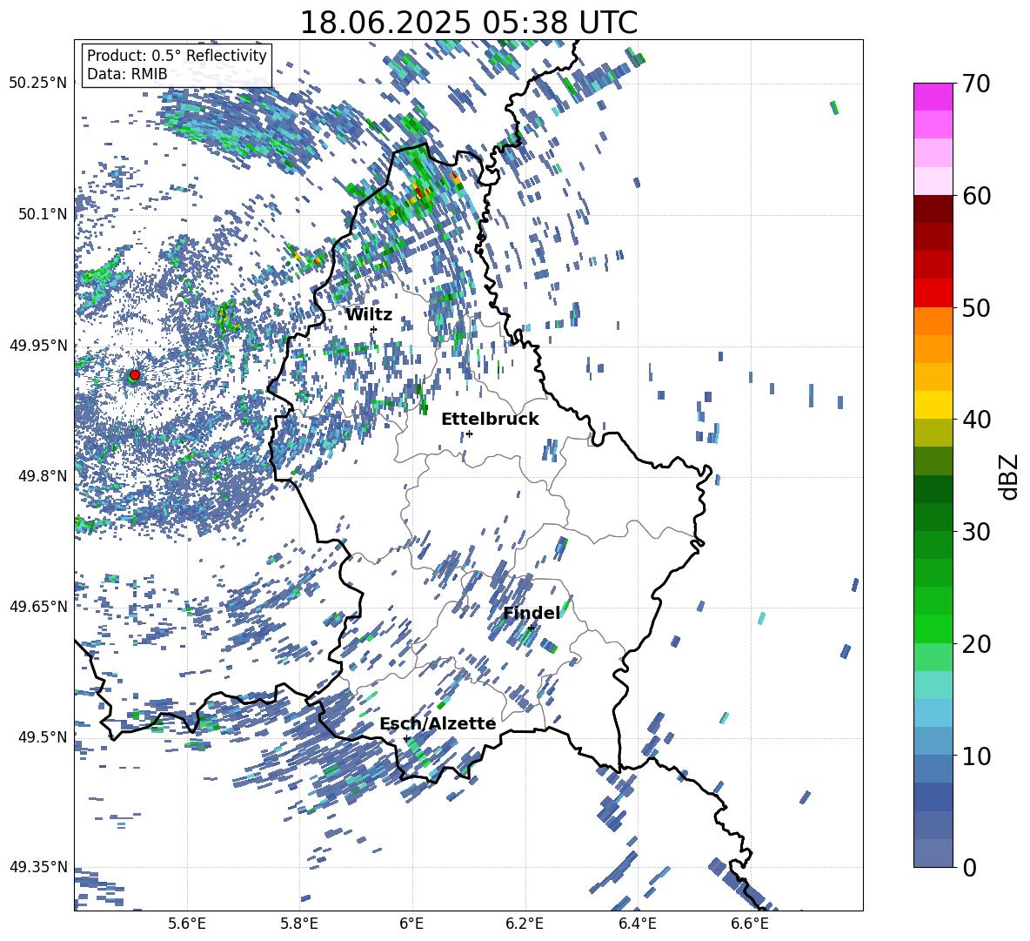Click the Findel cross location marker
Screen dimensions: 1030x941
(531, 628)
